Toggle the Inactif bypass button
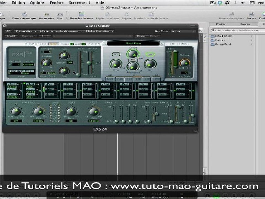 [x=11, y=36]
